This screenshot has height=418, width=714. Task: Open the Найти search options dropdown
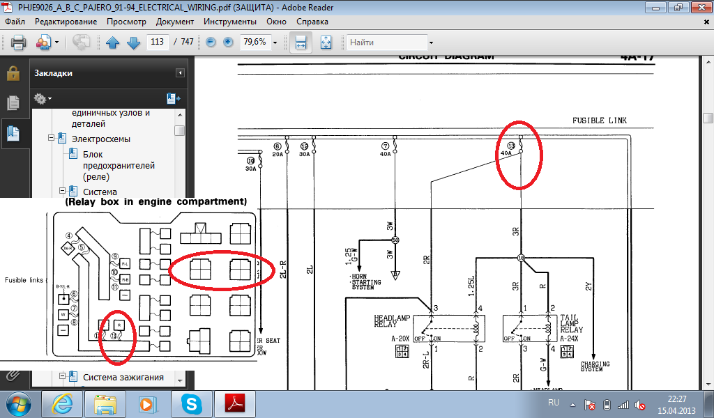coord(431,42)
